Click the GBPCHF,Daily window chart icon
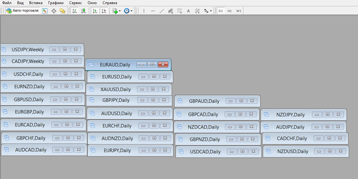 [7, 138]
